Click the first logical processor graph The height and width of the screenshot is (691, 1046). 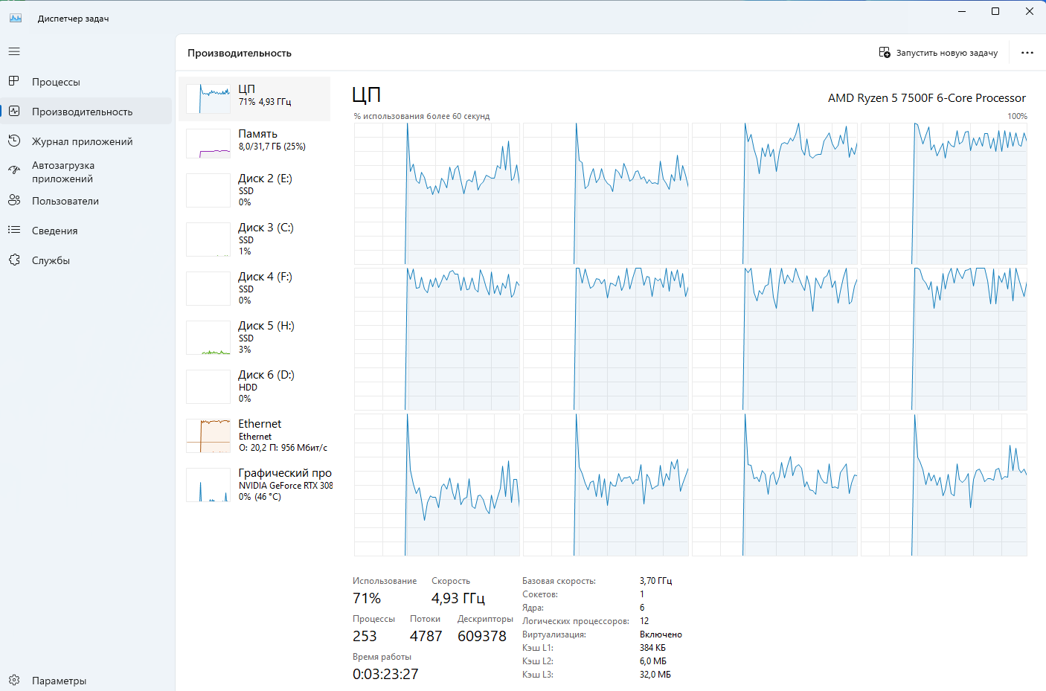pyautogui.click(x=437, y=193)
